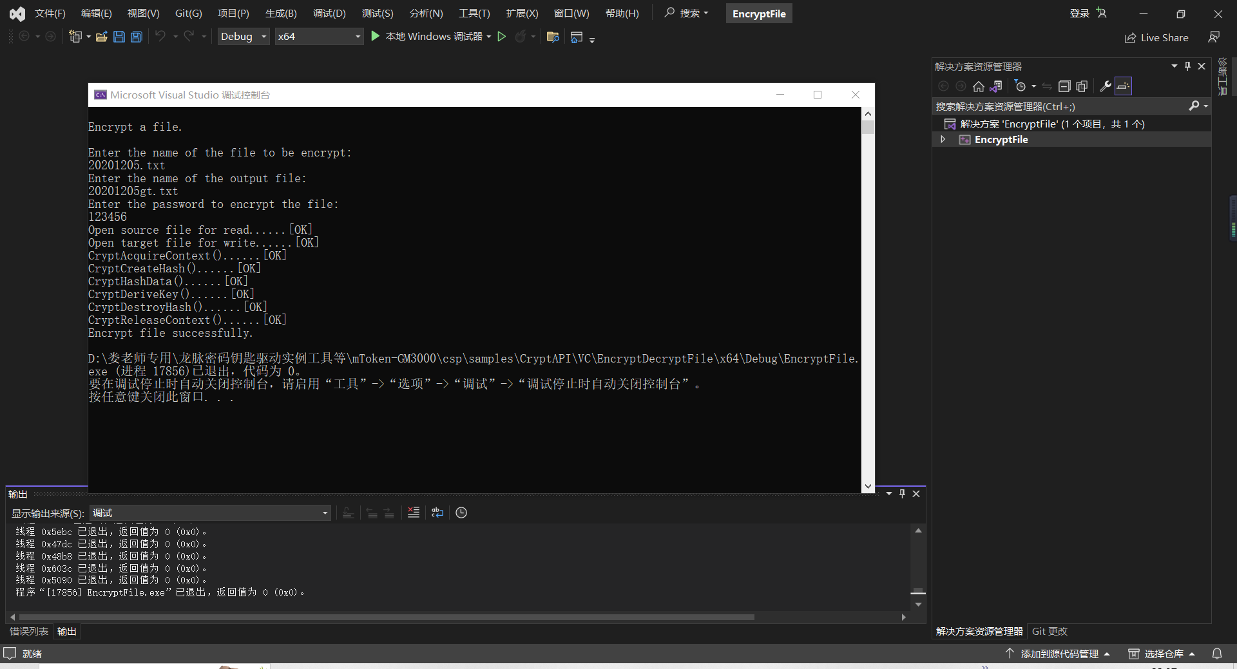Save all files
The image size is (1237, 669).
pos(137,37)
